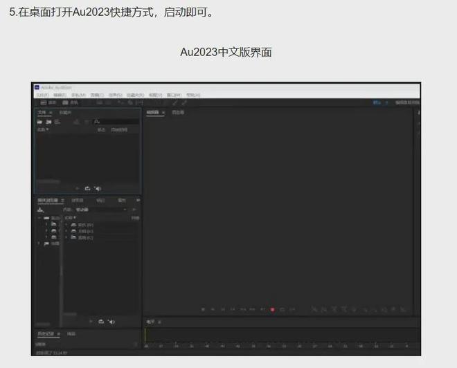The width and height of the screenshot is (457, 368).
Task: Click the play button in transport controls
Action: (213, 309)
